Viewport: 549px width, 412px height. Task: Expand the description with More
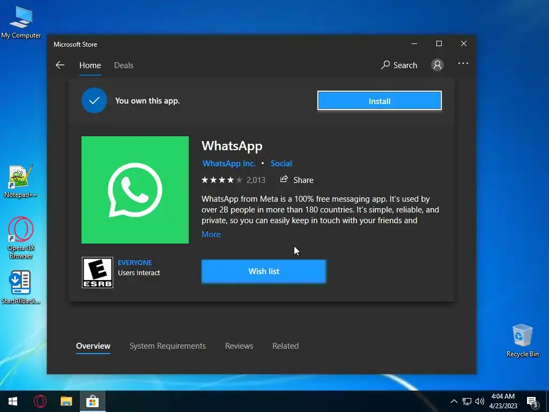click(211, 234)
